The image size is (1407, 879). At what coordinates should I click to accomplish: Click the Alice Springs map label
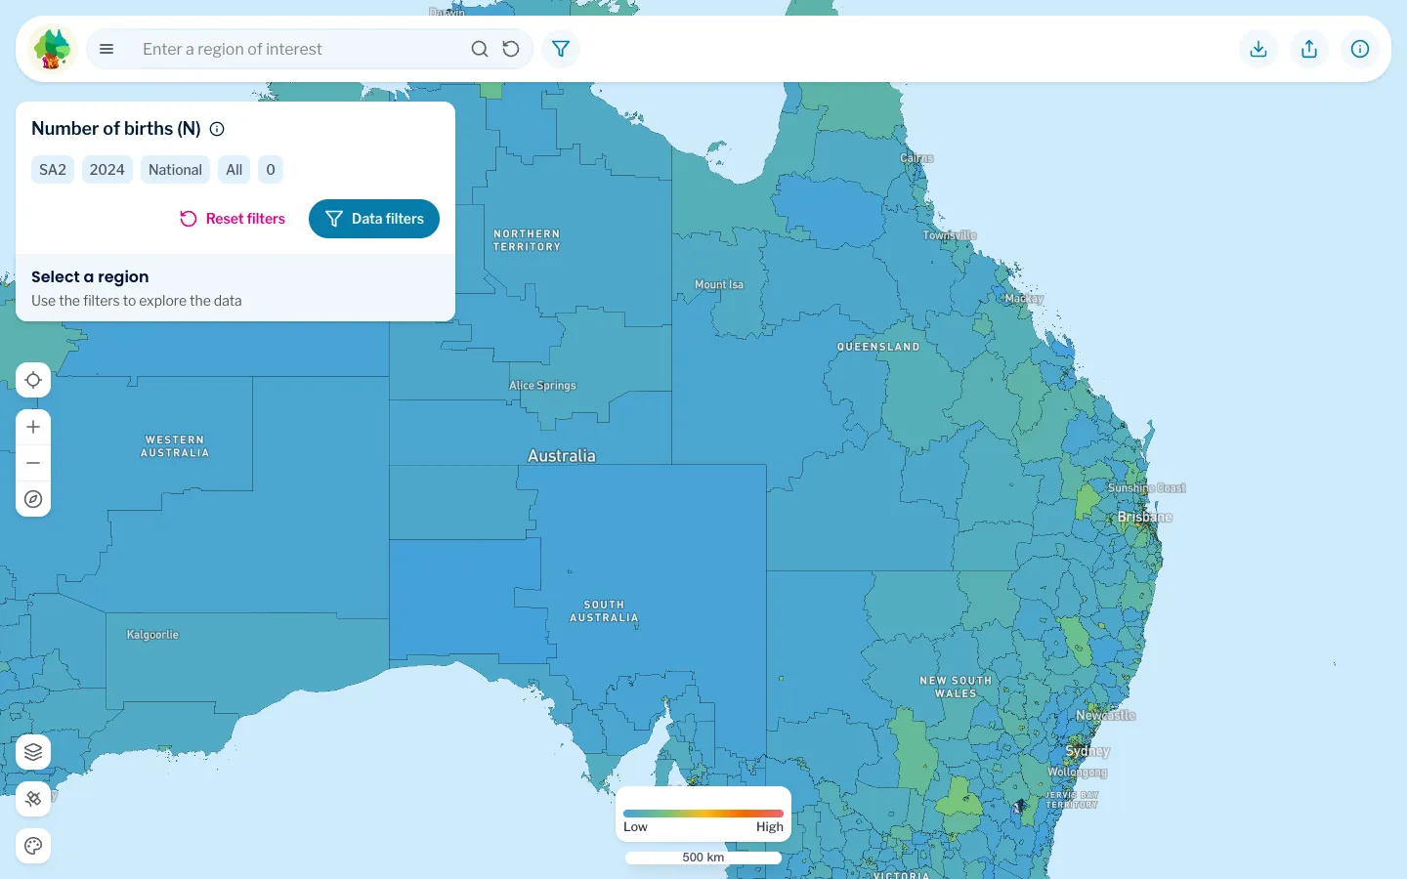[542, 386]
